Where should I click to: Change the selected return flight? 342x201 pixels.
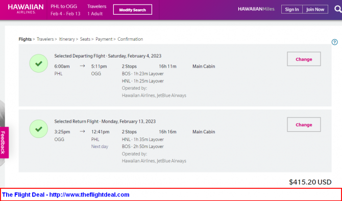(x=304, y=125)
